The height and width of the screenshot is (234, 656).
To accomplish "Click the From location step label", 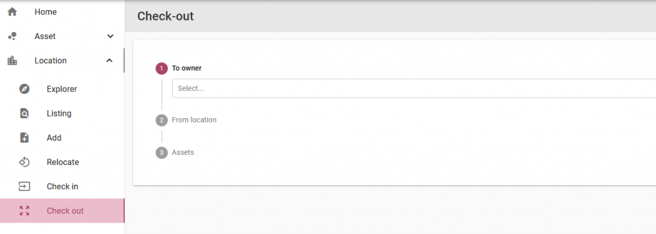I will click(194, 120).
